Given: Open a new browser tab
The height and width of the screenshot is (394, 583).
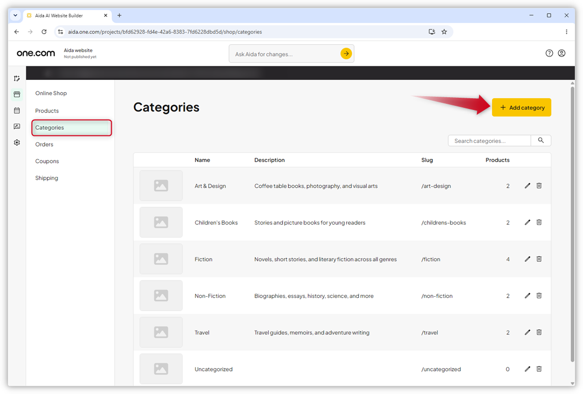Looking at the screenshot, I should 119,16.
